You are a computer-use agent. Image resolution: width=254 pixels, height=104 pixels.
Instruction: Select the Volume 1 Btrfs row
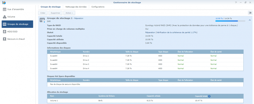click(145, 100)
